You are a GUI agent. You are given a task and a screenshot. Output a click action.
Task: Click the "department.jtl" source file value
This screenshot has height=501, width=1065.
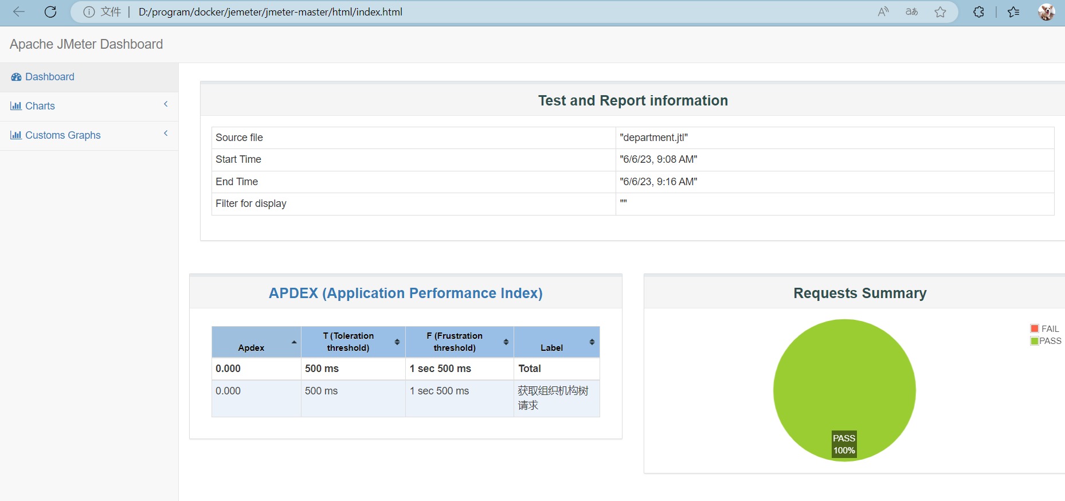click(x=654, y=138)
